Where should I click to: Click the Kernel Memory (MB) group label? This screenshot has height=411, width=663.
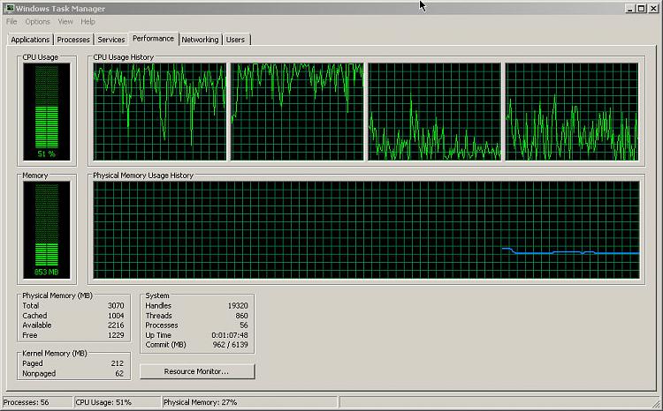[x=55, y=354]
